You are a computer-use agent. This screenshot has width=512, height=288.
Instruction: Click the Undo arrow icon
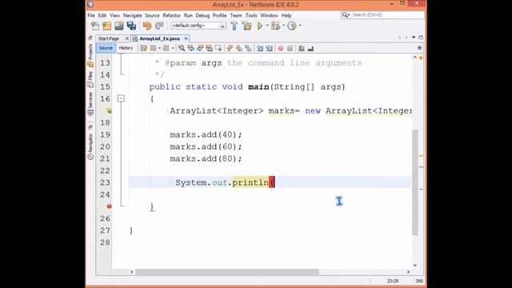pyautogui.click(x=147, y=26)
